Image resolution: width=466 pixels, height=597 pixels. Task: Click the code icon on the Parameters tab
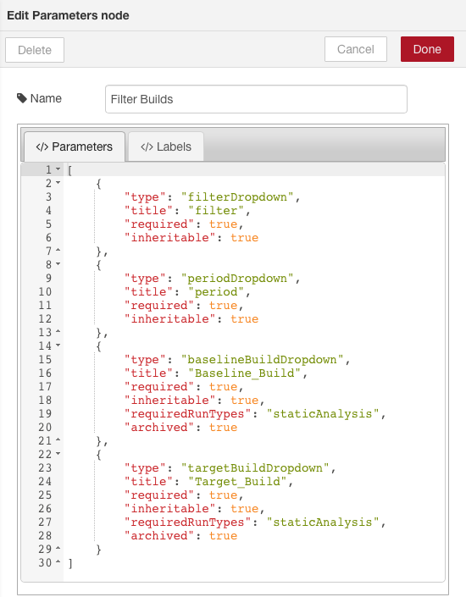pyautogui.click(x=42, y=147)
